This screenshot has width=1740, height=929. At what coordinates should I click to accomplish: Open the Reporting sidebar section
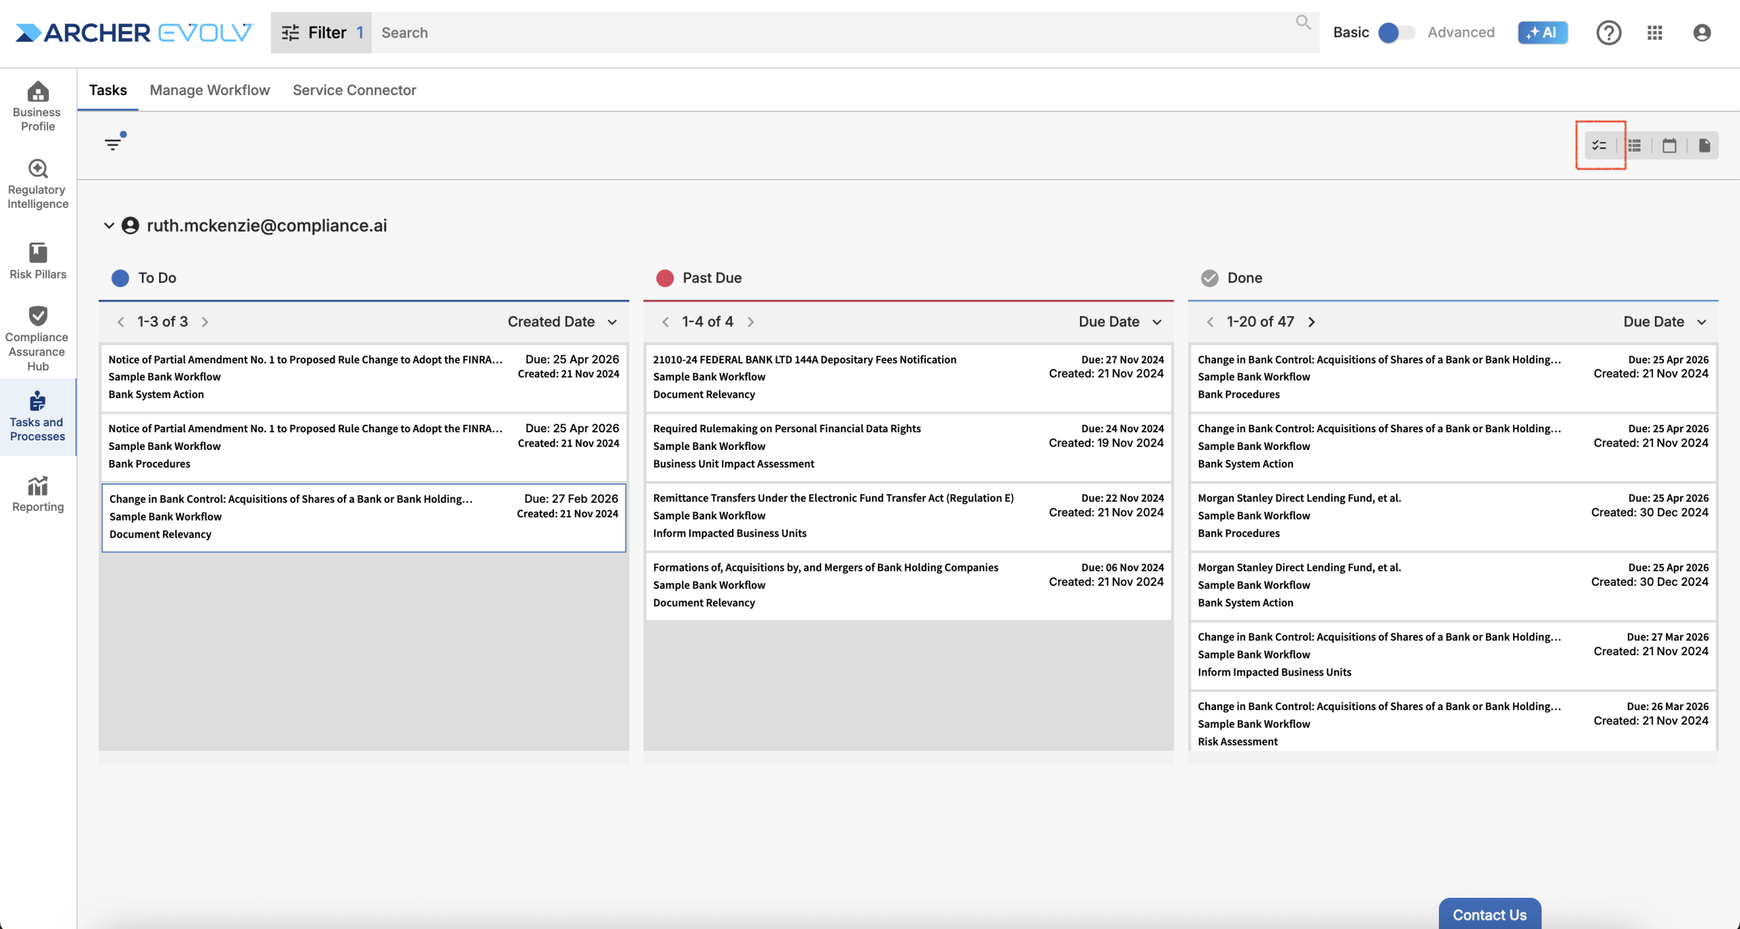37,494
